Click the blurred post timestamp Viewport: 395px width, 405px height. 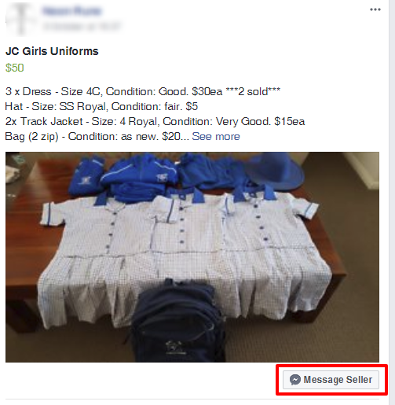point(82,26)
